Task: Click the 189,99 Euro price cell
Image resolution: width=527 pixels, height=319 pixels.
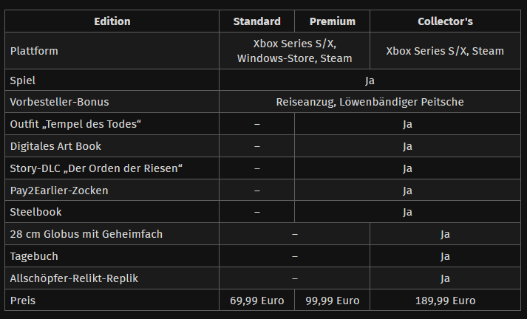Action: pos(445,301)
